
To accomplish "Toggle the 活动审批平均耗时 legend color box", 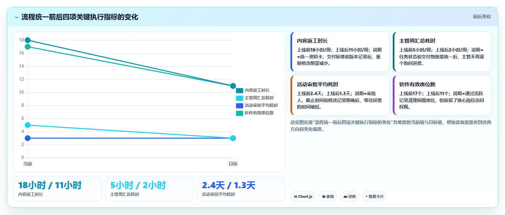I will (239, 105).
